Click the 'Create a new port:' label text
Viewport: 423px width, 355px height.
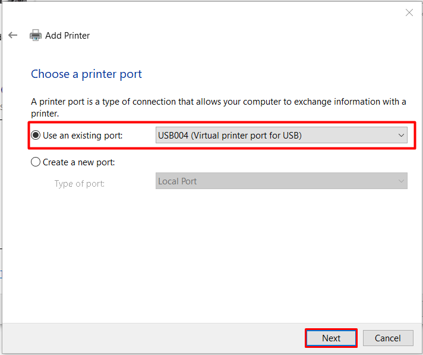78,162
